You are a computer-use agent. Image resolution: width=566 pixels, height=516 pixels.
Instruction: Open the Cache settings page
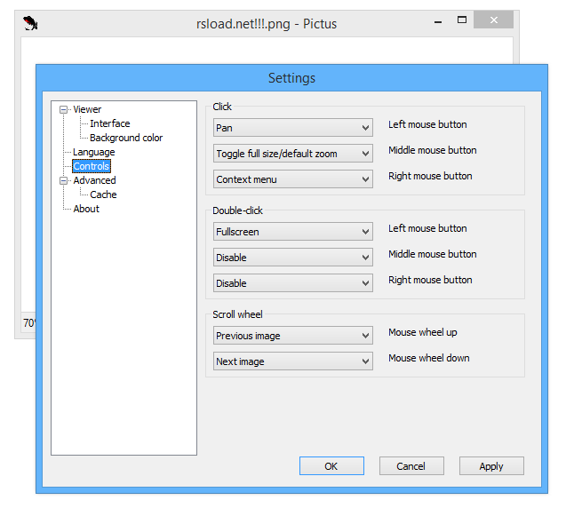click(x=103, y=194)
